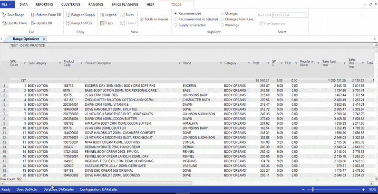The width and height of the screenshot is (378, 194).
Task: Select the Range Optimizer document tab
Action: pyautogui.click(x=26, y=39)
